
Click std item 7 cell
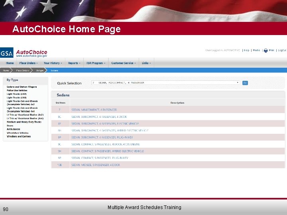(x=61, y=110)
